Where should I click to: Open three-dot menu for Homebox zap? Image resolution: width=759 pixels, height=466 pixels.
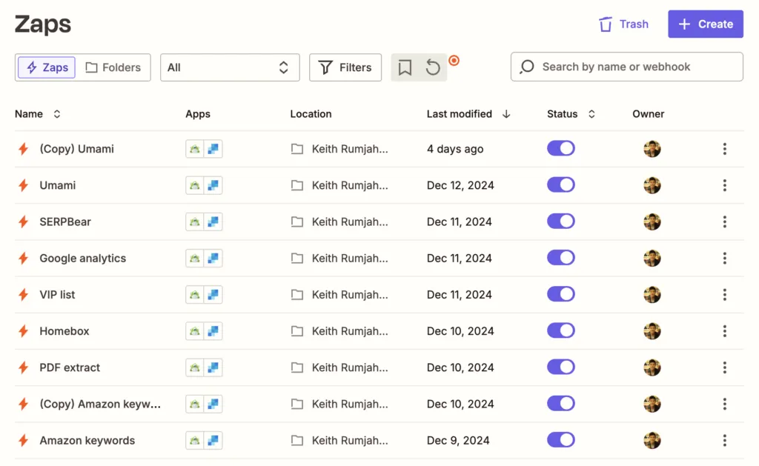point(724,331)
